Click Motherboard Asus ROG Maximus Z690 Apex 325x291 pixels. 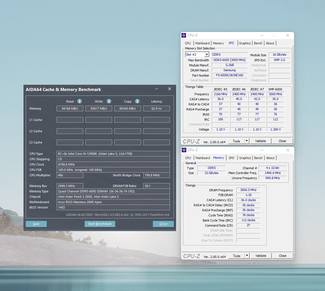click(x=113, y=202)
